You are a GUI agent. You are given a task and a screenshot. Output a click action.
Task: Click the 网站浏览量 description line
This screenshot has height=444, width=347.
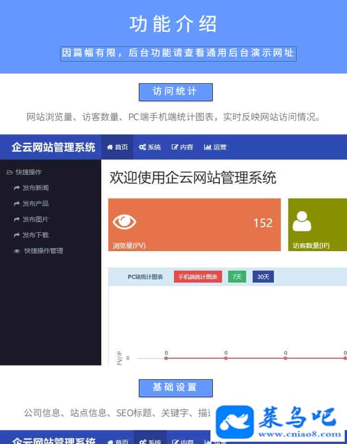pyautogui.click(x=173, y=117)
